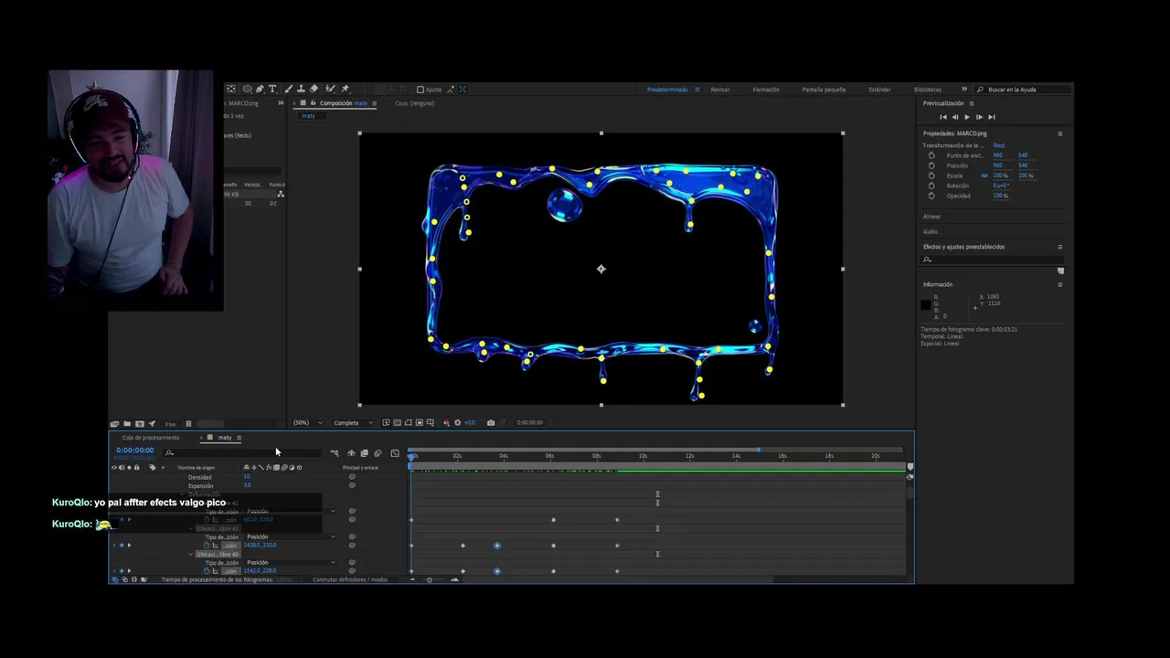1170x658 pixels.
Task: Switch to the Formación workspace
Action: pyautogui.click(x=766, y=90)
